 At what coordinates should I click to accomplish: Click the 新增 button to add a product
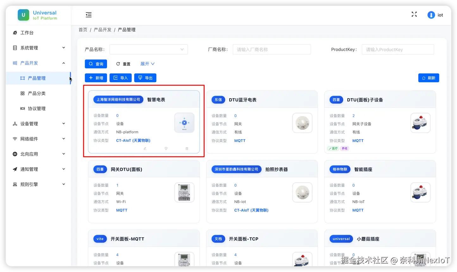click(96, 77)
